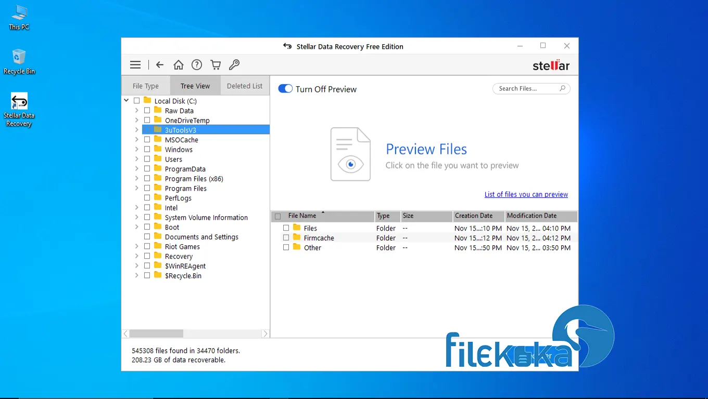Click the Local Disk (C:) folder icon
This screenshot has width=708, height=399.
(x=147, y=100)
